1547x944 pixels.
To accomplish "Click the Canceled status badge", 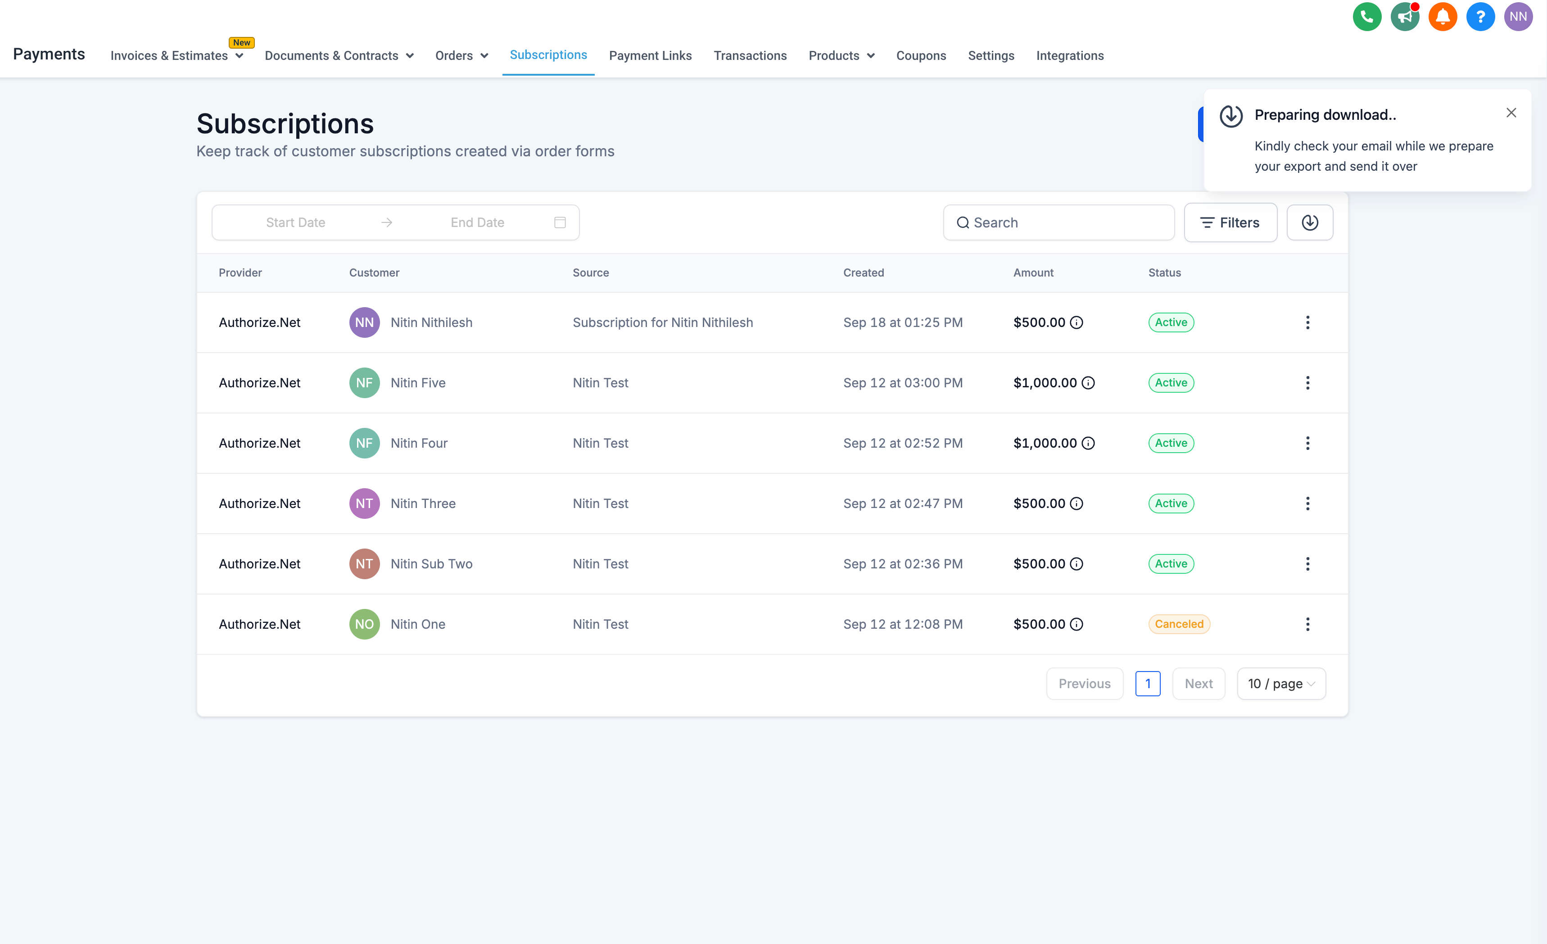I will click(1178, 624).
